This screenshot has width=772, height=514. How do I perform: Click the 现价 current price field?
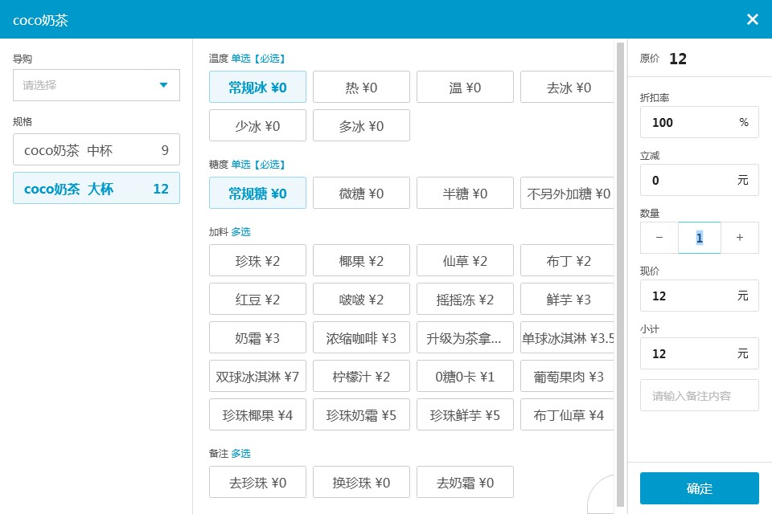[699, 296]
